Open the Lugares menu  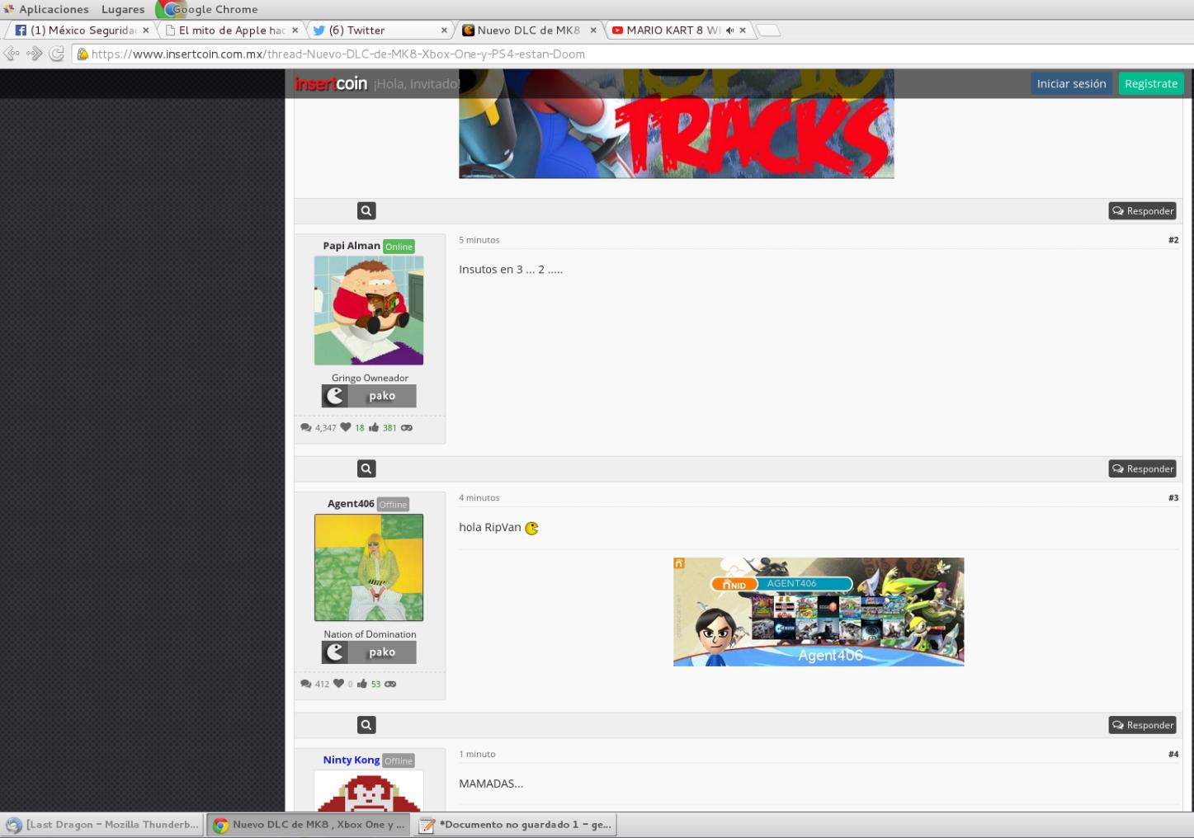(123, 9)
